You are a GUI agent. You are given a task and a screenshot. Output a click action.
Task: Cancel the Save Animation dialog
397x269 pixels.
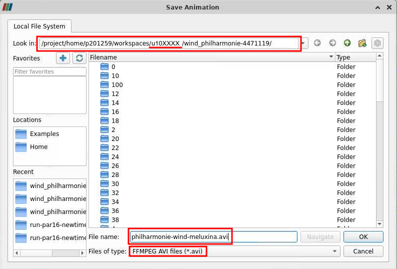(363, 251)
